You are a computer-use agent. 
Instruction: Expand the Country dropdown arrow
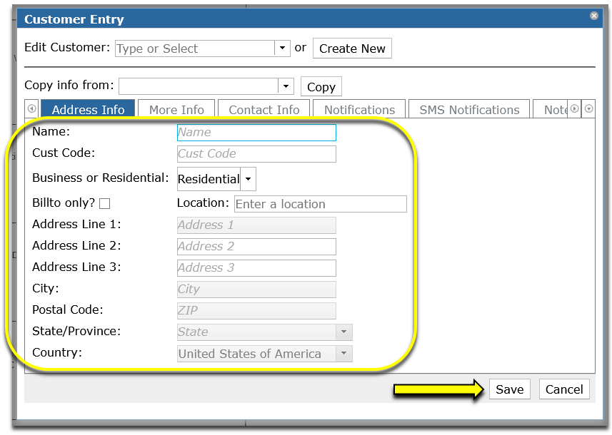344,354
